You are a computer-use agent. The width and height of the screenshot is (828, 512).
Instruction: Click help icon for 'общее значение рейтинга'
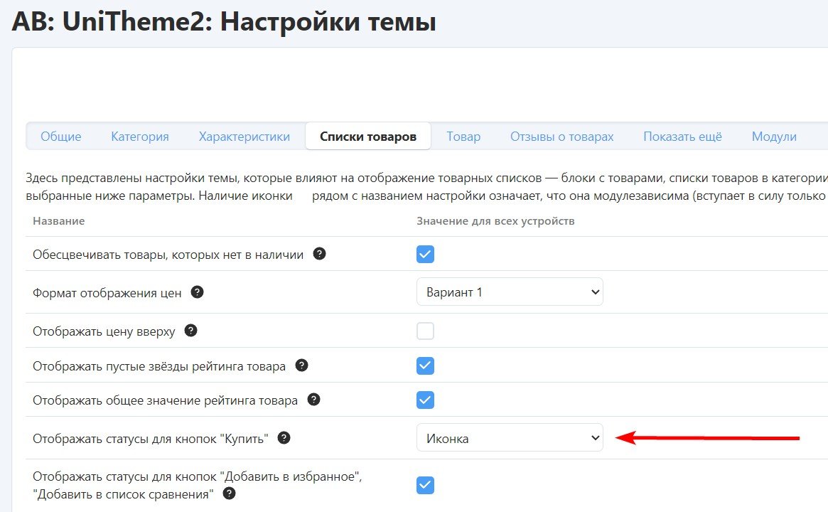313,400
